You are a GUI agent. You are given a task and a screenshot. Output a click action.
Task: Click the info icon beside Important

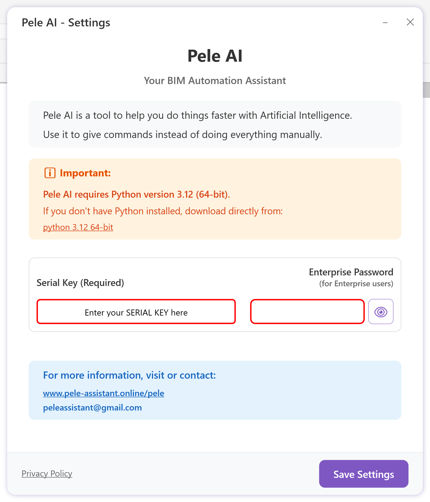click(50, 173)
